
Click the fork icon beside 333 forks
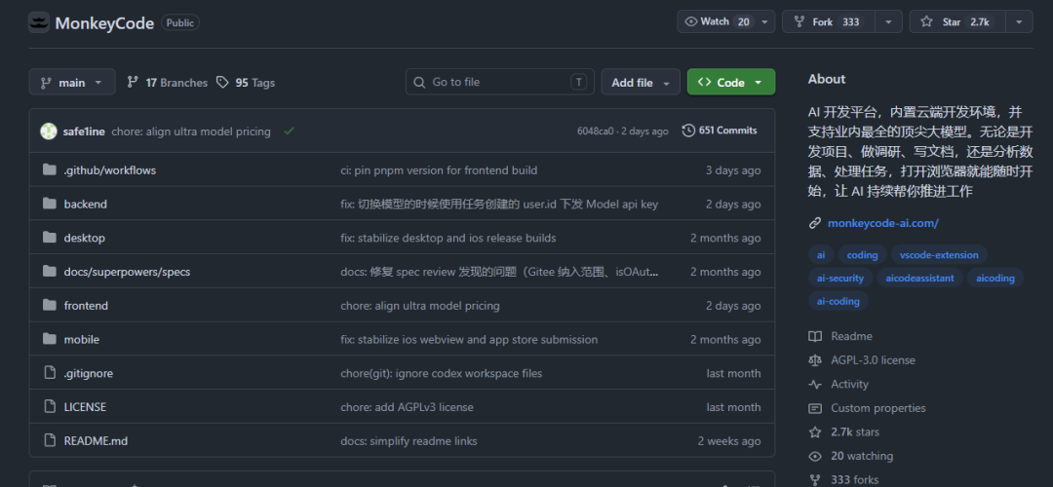[815, 479]
